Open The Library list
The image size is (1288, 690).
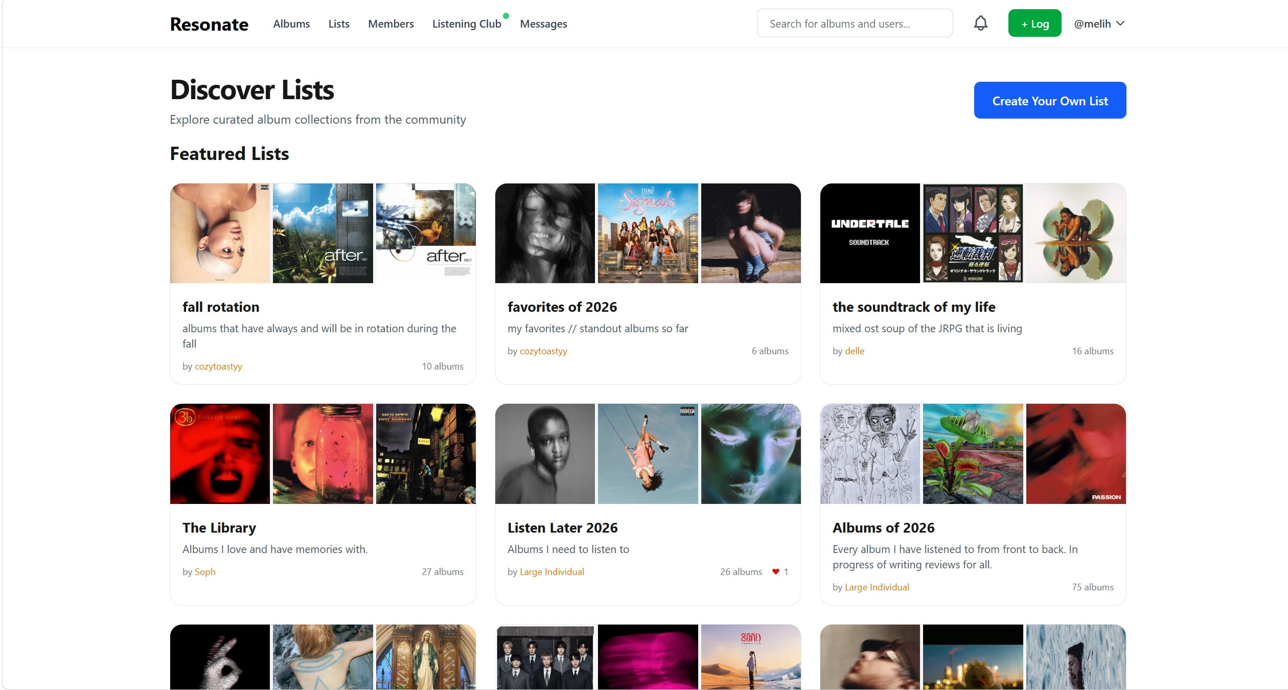coord(219,527)
